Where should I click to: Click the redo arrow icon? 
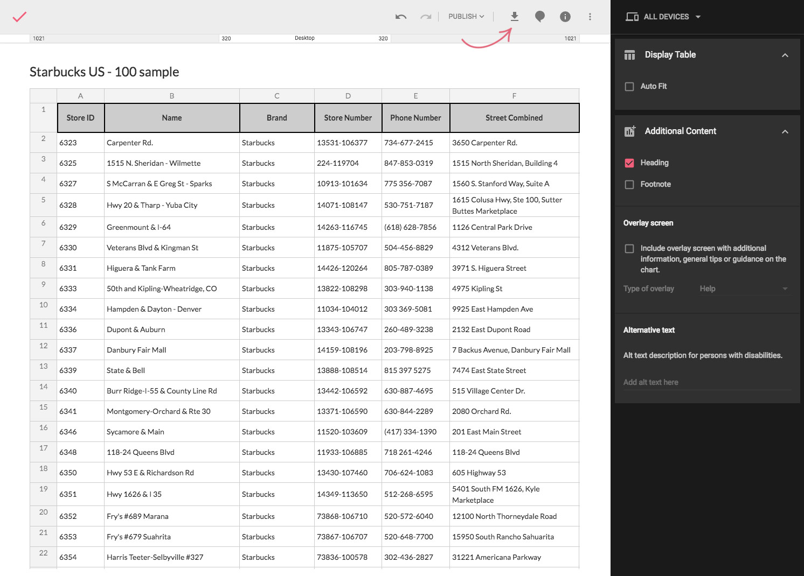click(x=426, y=17)
